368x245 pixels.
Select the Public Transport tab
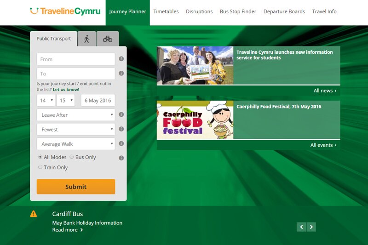pyautogui.click(x=54, y=39)
